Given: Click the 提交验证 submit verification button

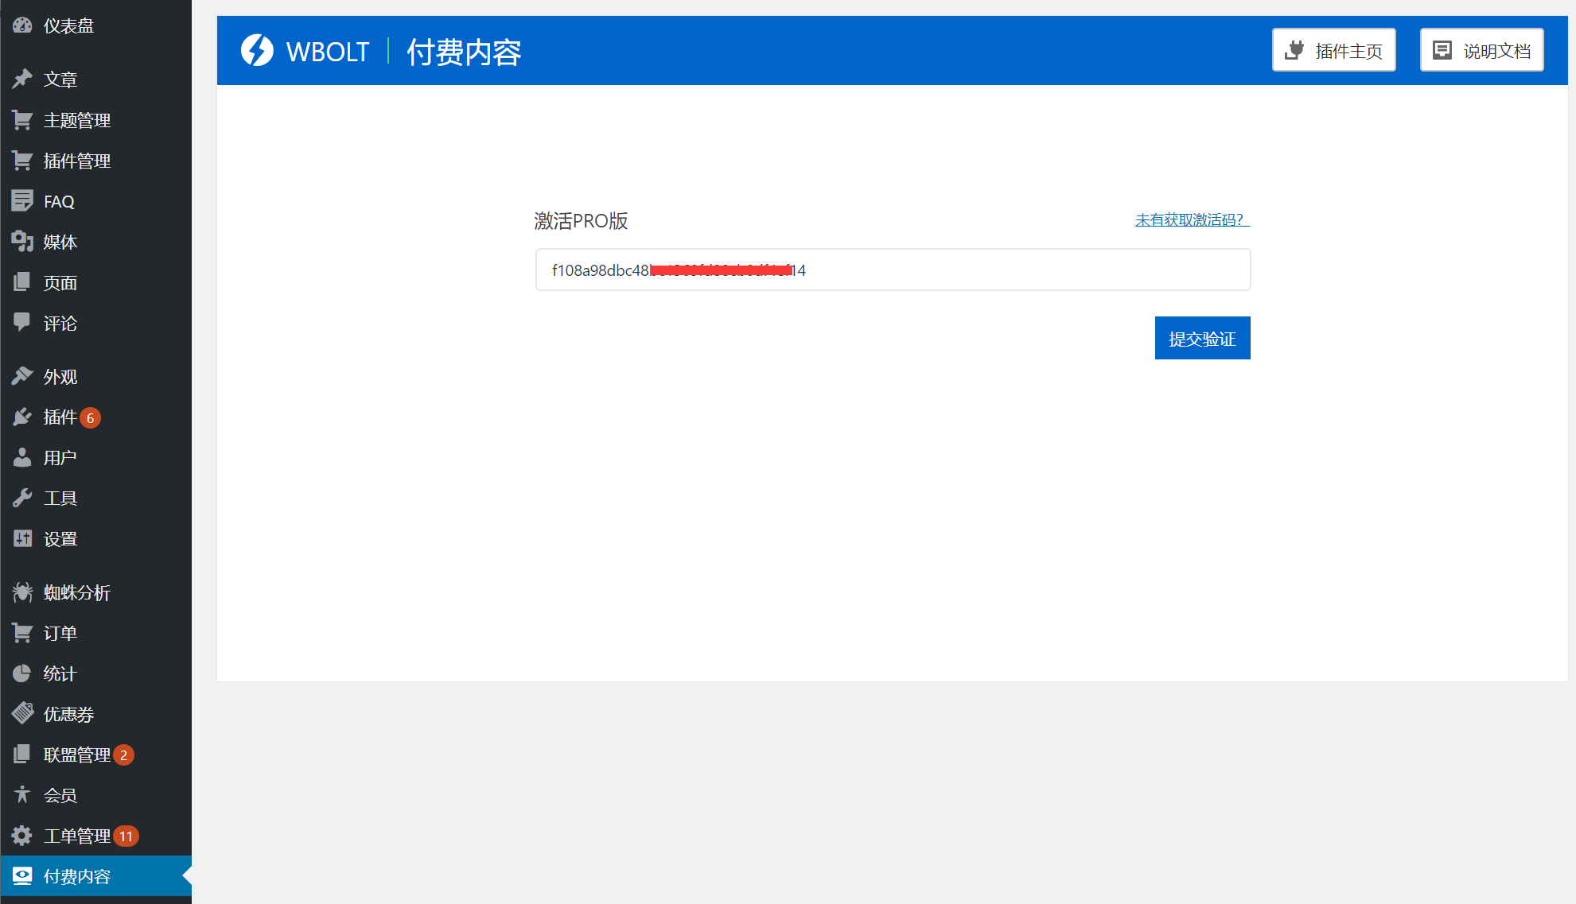Looking at the screenshot, I should click(1202, 337).
